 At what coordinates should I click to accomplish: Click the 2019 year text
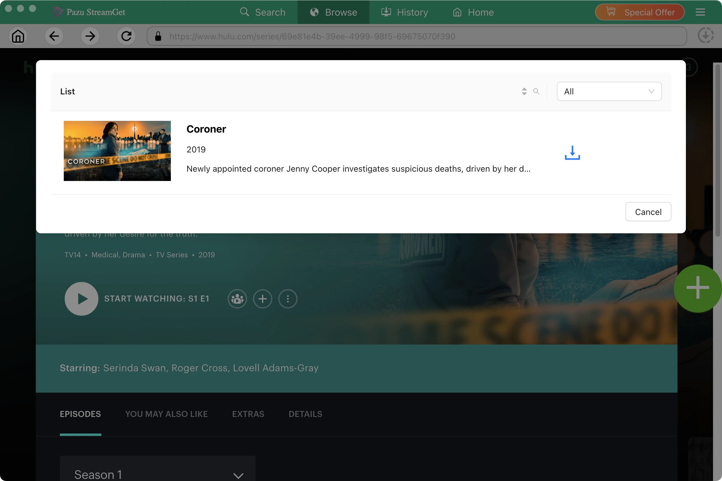pyautogui.click(x=196, y=149)
